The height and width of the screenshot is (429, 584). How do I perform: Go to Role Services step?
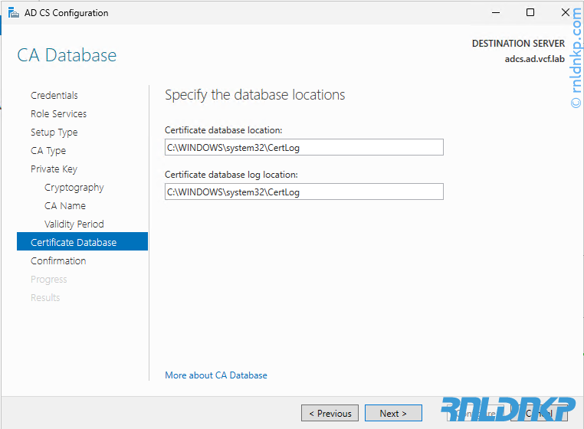(x=58, y=114)
